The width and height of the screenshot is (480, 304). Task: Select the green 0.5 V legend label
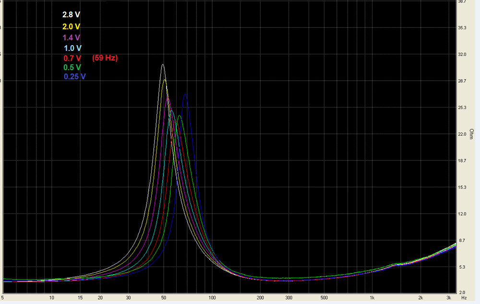(72, 67)
